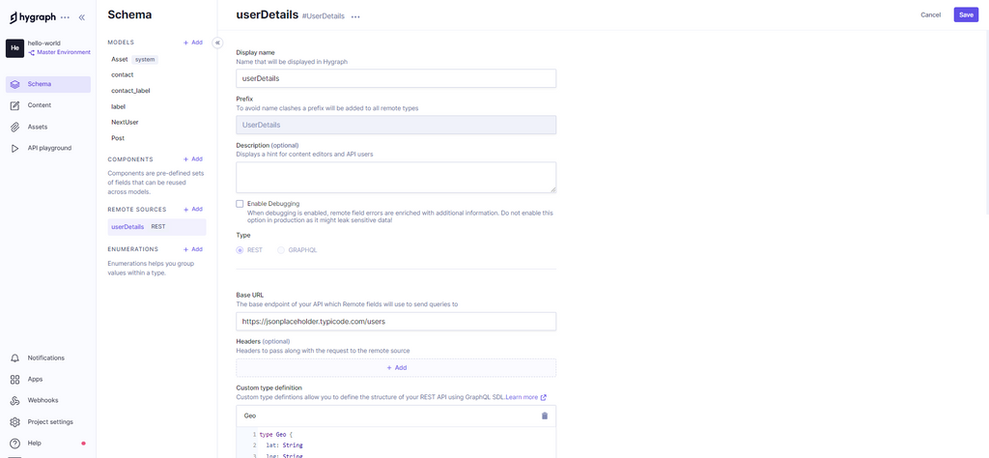
Task: Cancel editing the remote source
Action: pos(930,14)
